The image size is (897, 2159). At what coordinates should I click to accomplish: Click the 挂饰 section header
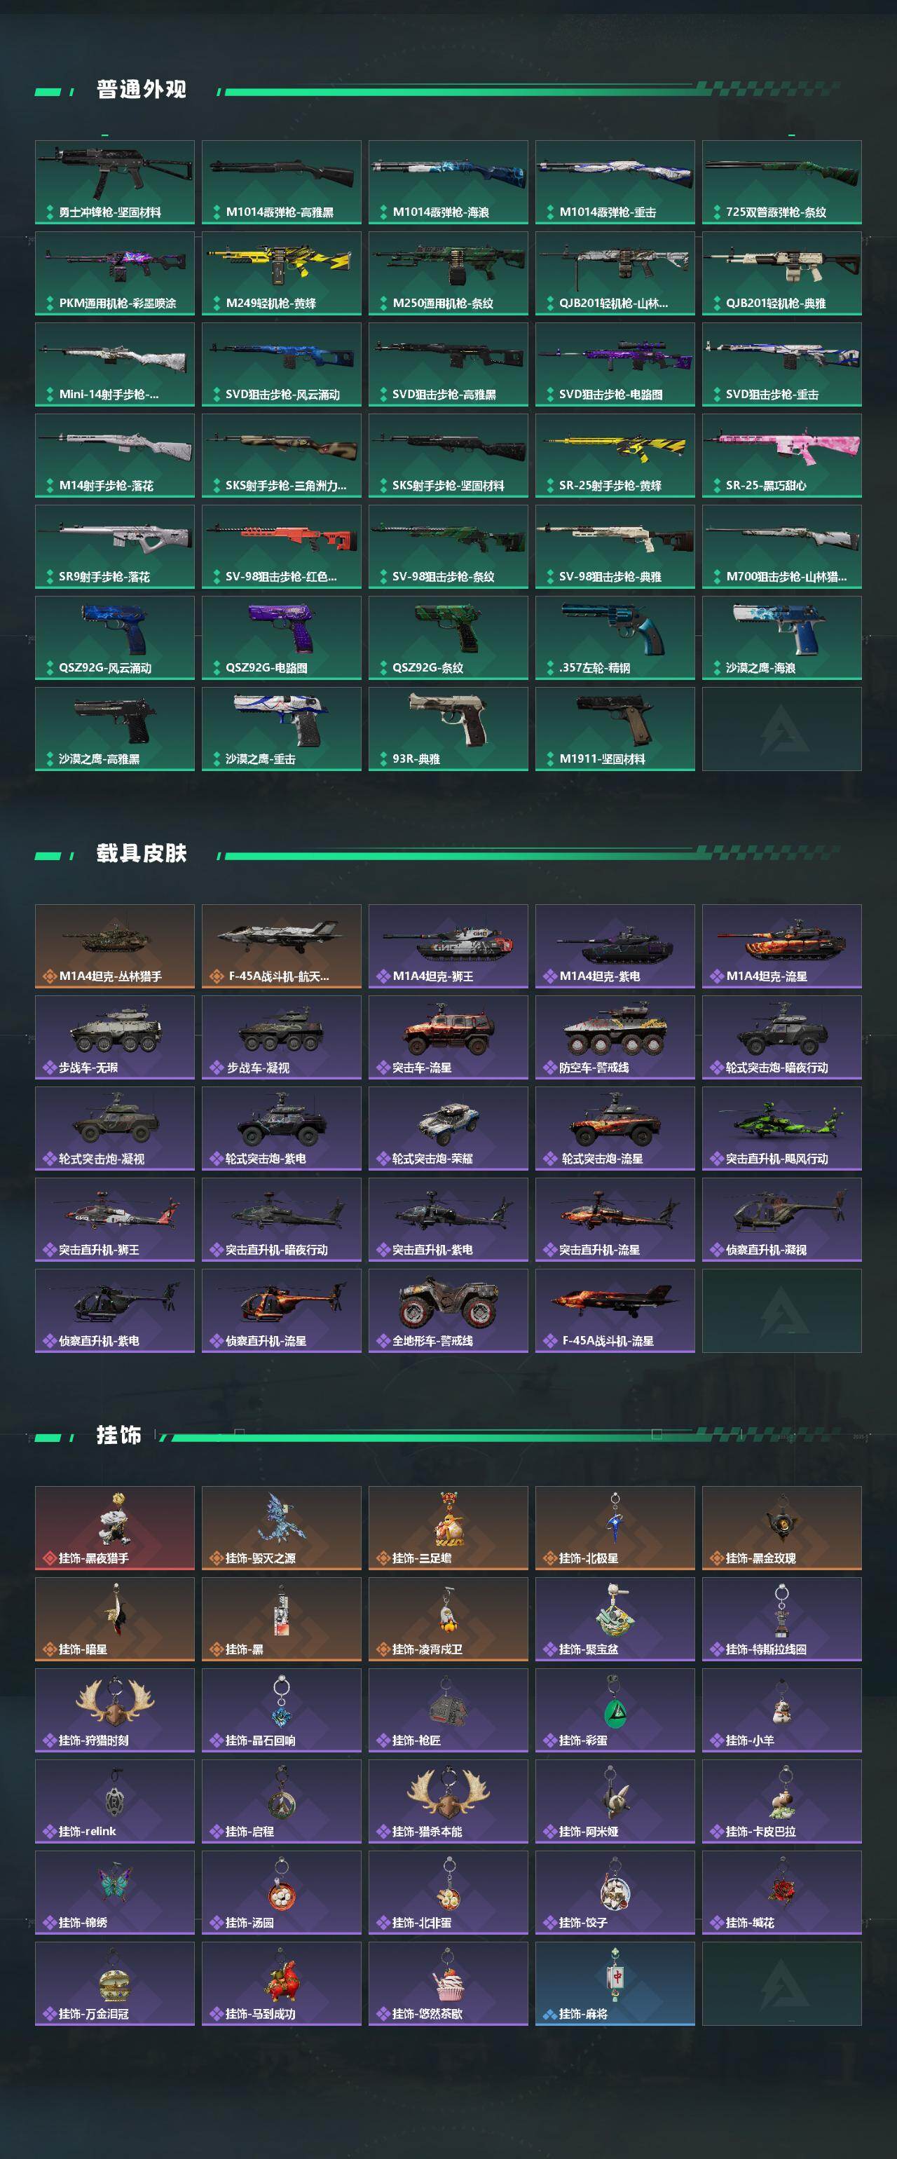coord(118,1435)
